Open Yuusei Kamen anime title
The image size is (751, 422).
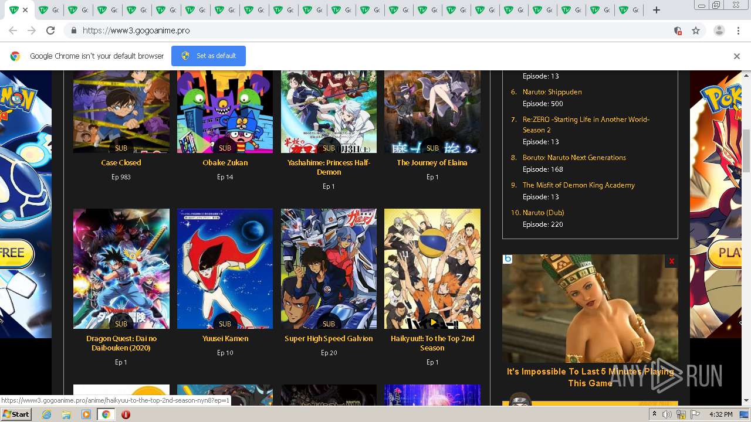(x=225, y=339)
